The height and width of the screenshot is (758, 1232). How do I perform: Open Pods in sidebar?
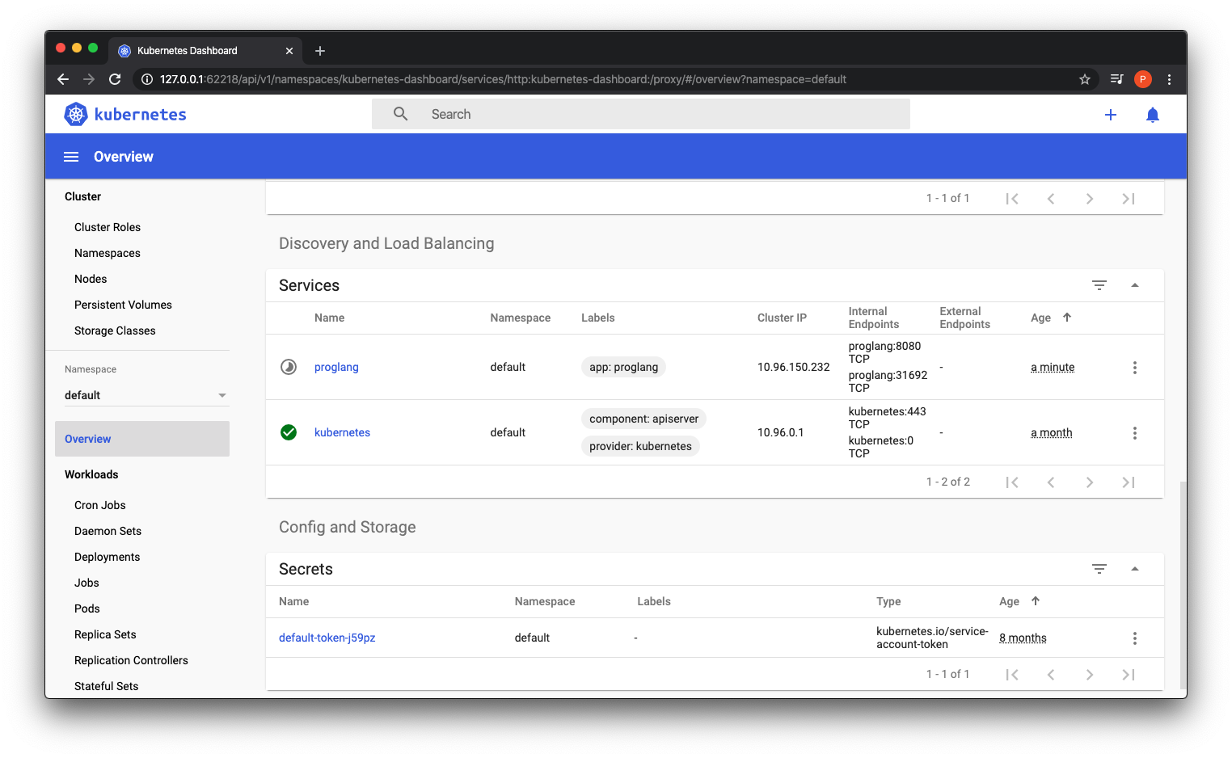click(x=87, y=609)
